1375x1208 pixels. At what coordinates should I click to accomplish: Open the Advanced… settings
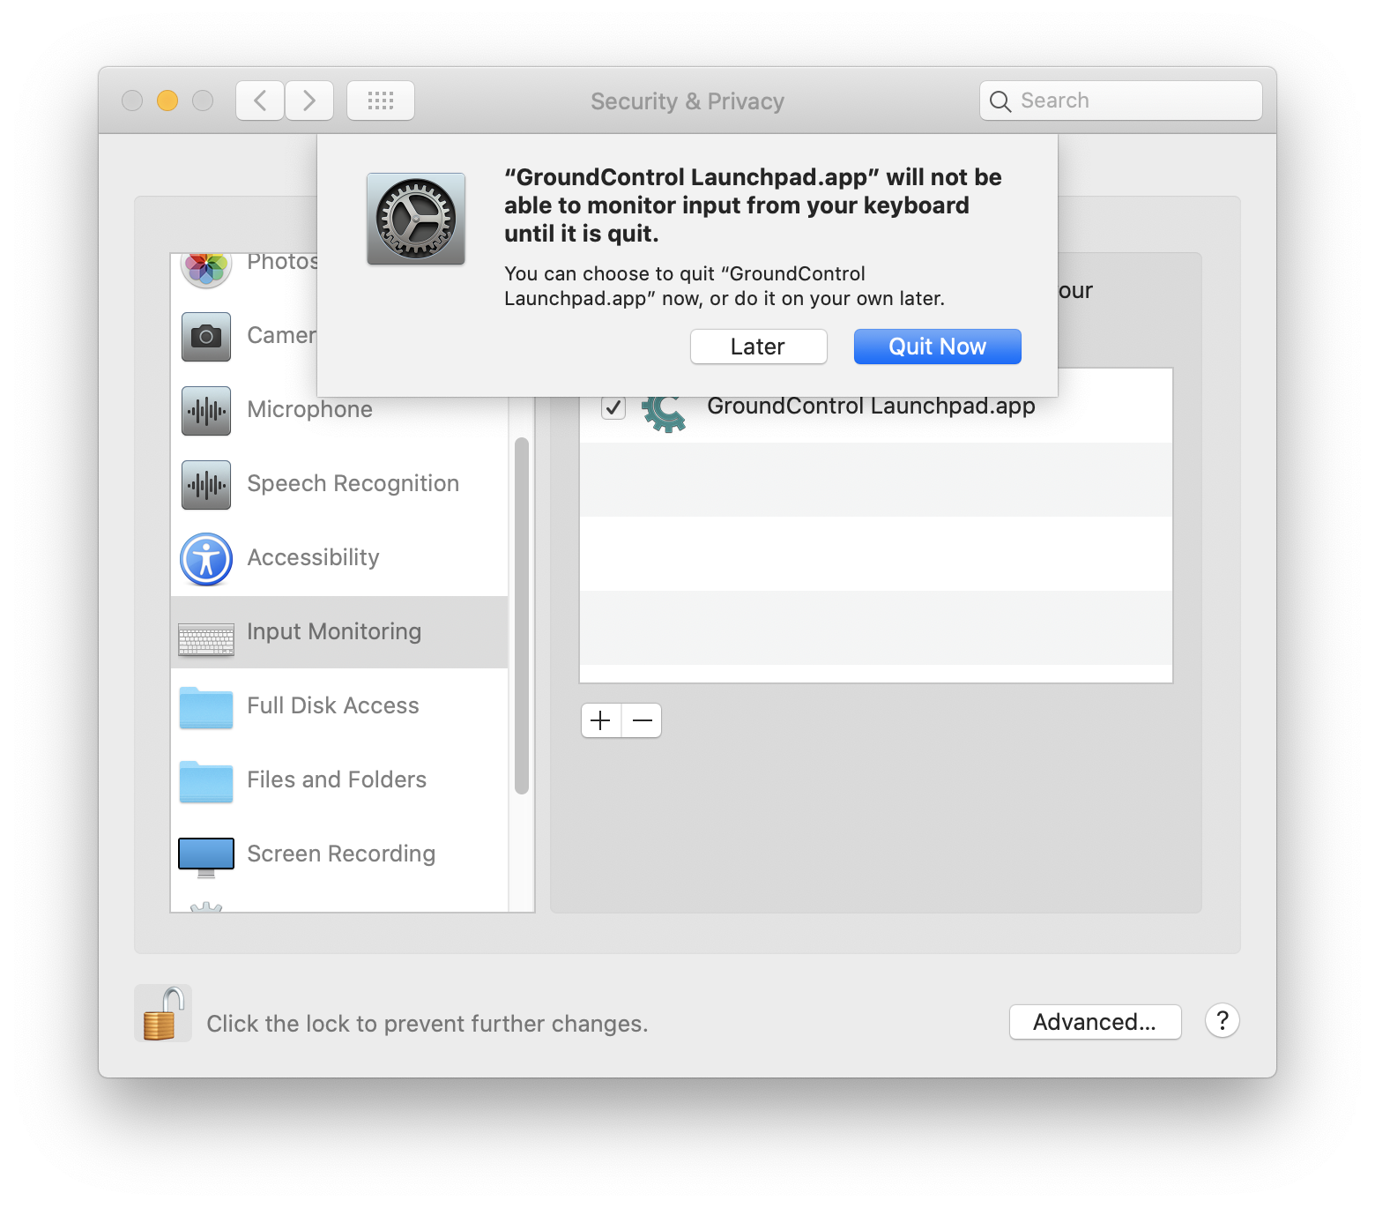point(1095,1022)
